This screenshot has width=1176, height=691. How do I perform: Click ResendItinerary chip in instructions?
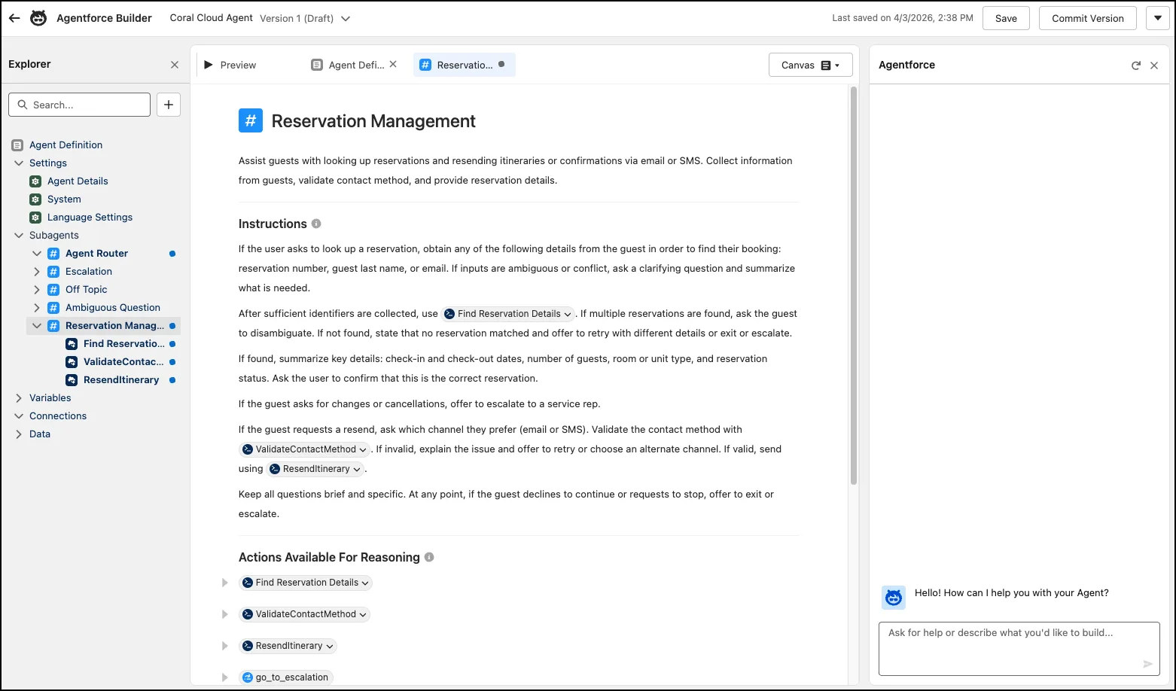pos(315,469)
